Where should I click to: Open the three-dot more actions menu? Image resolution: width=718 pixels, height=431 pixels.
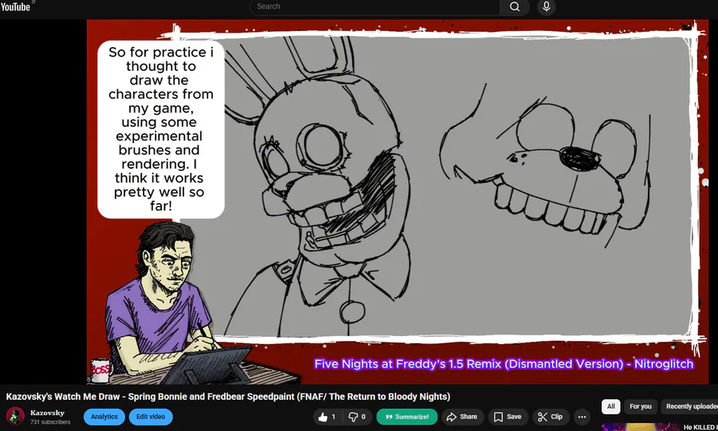pyautogui.click(x=582, y=417)
